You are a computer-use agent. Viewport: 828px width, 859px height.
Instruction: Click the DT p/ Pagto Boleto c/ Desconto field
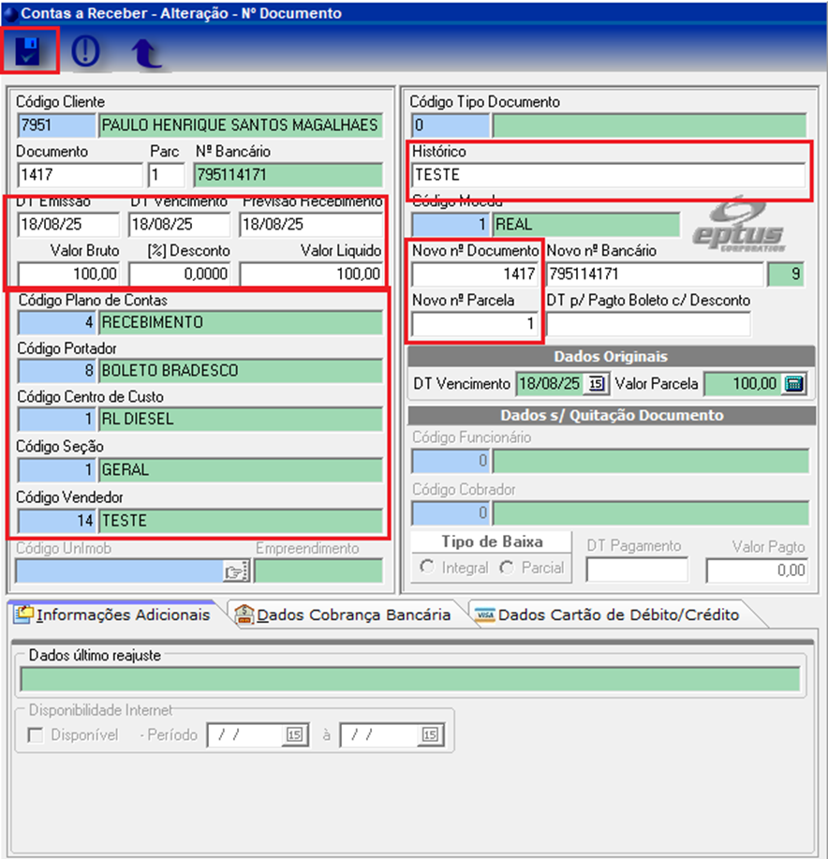648,324
